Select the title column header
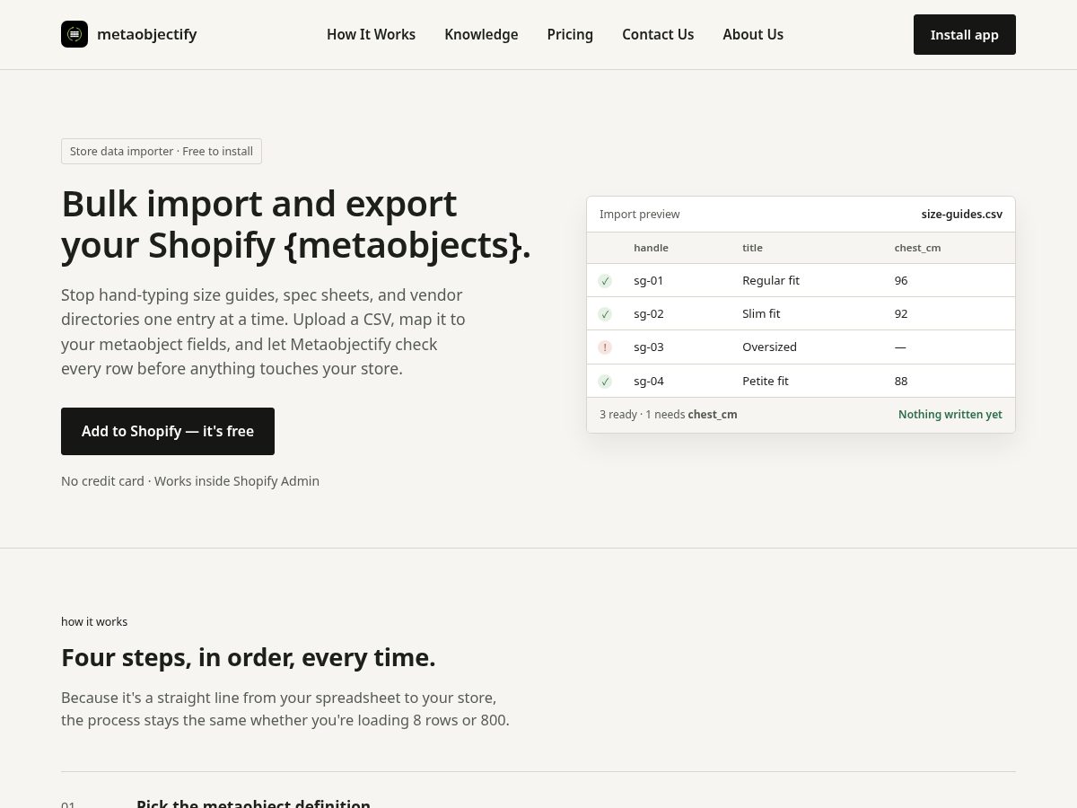This screenshot has width=1077, height=808. click(x=752, y=248)
